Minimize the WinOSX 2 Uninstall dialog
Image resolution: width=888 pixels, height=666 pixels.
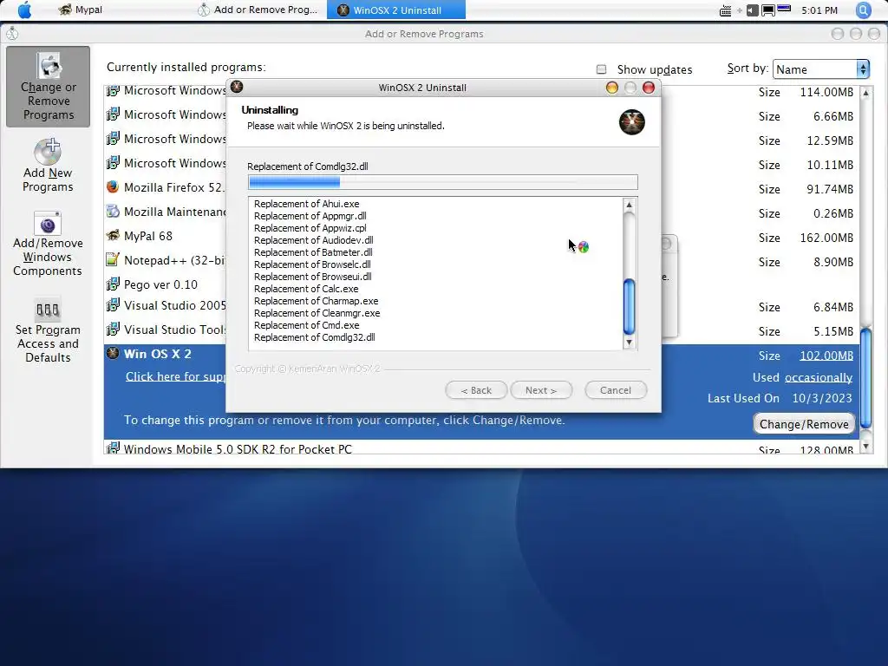click(611, 88)
